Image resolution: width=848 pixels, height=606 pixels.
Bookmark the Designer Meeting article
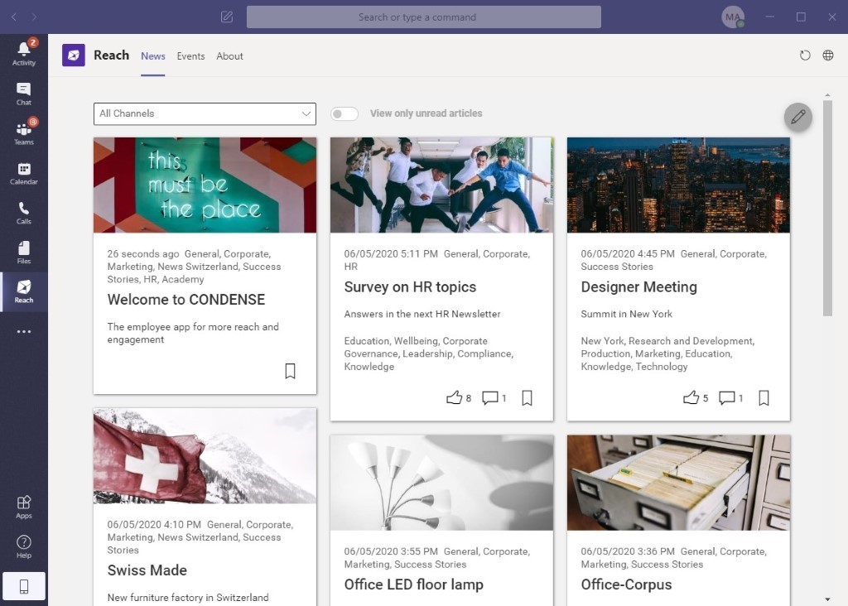click(x=764, y=398)
